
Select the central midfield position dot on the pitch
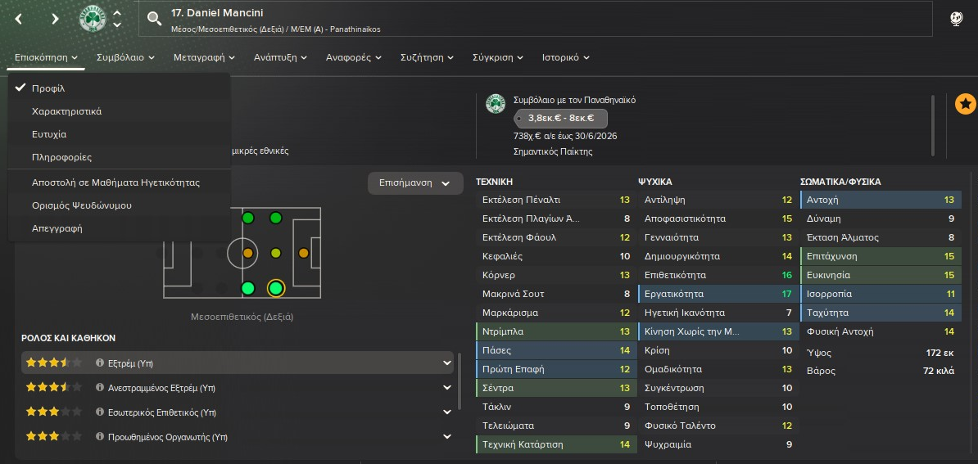coord(275,253)
